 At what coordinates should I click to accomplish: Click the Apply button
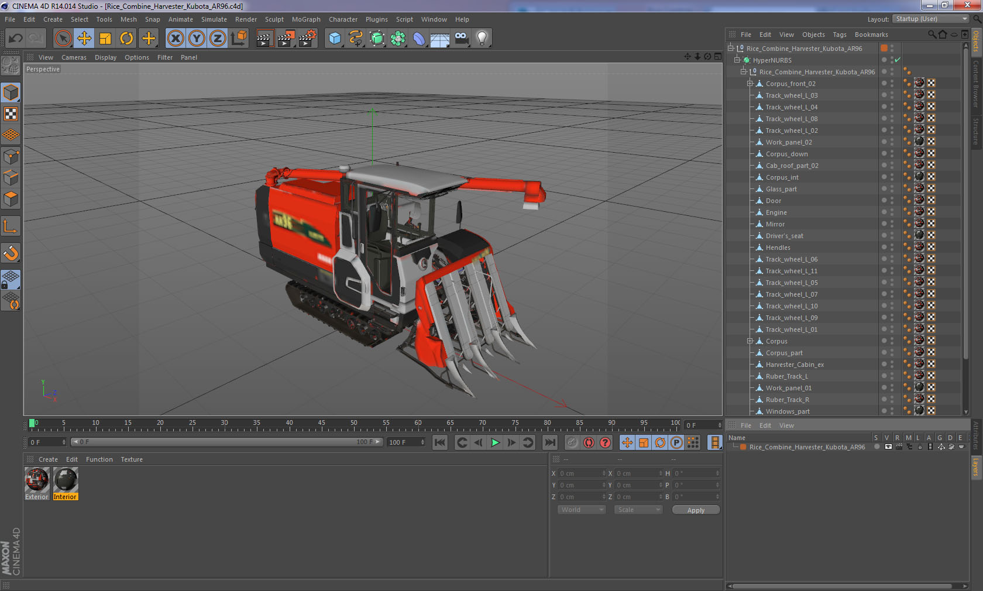(x=695, y=510)
